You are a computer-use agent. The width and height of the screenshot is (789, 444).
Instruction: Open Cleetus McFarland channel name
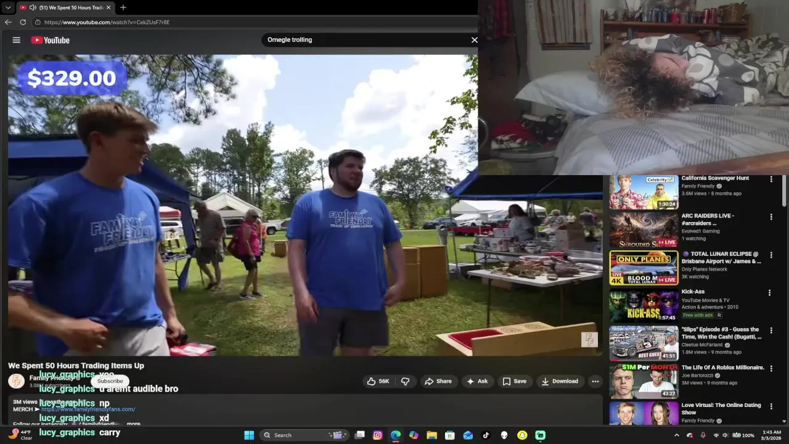703,345
